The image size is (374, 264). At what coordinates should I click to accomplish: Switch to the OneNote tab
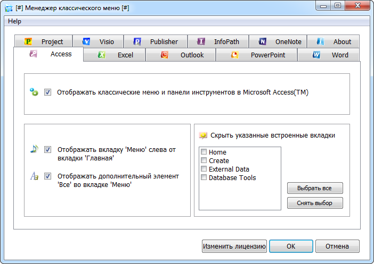click(x=278, y=41)
